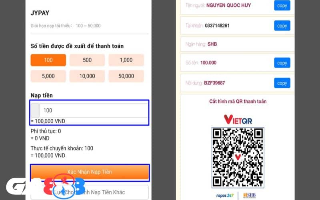This screenshot has width=320, height=200.
Task: Copy the transfer content BZF39687
Action: (x=282, y=83)
